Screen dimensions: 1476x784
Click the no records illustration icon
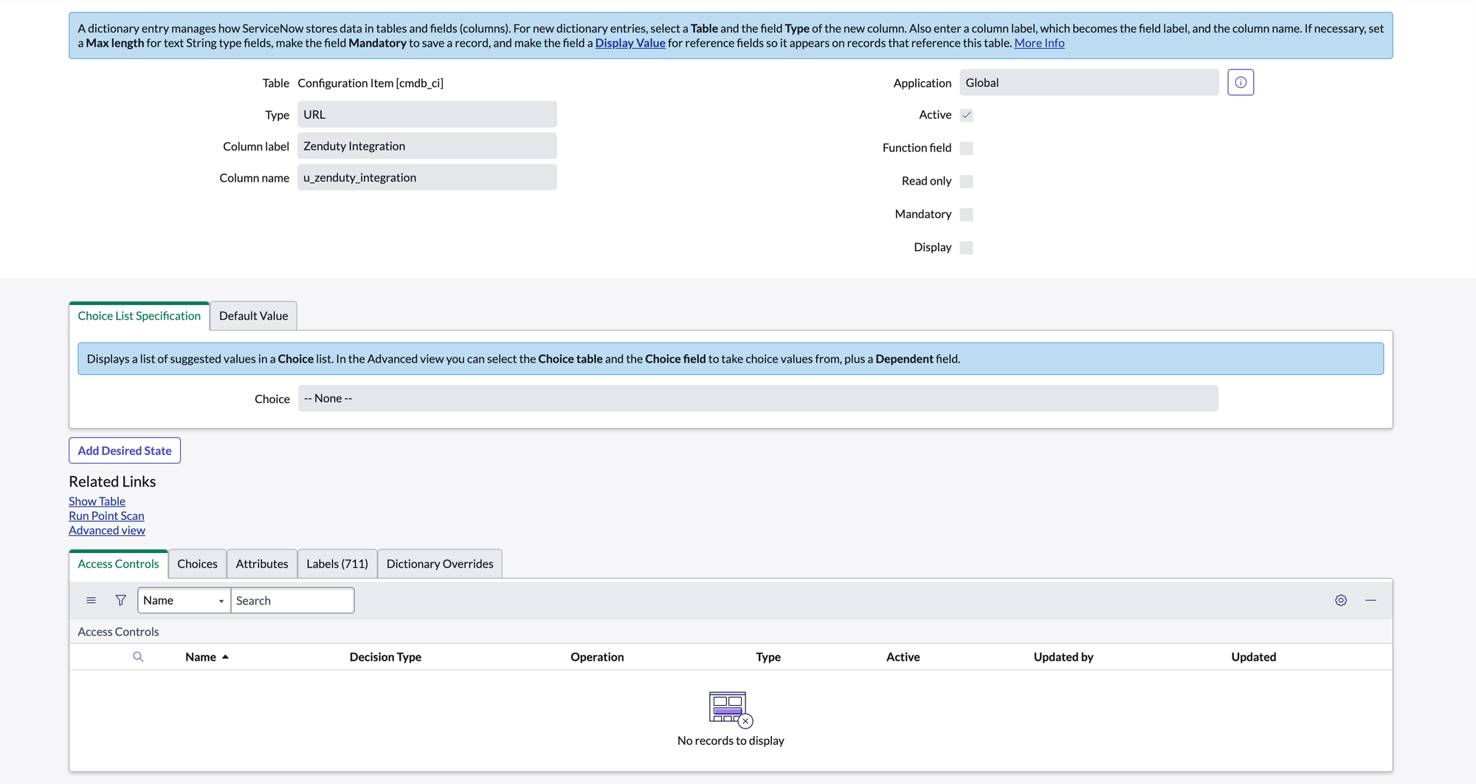pyautogui.click(x=731, y=709)
